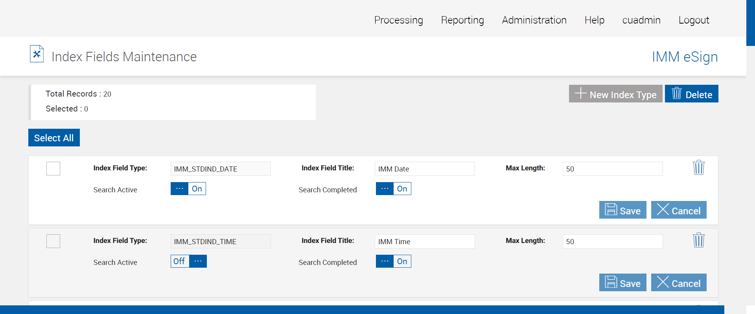Viewport: 755px width, 314px height.
Task: Click the Index Fields Maintenance page icon
Action: click(x=37, y=54)
